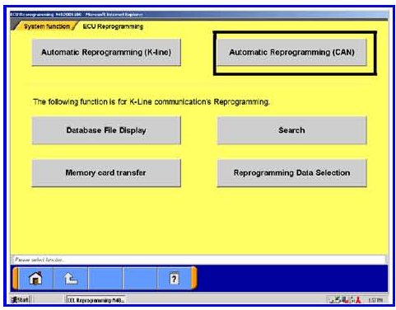Click the empty fourth toolbar slot

[140, 278]
